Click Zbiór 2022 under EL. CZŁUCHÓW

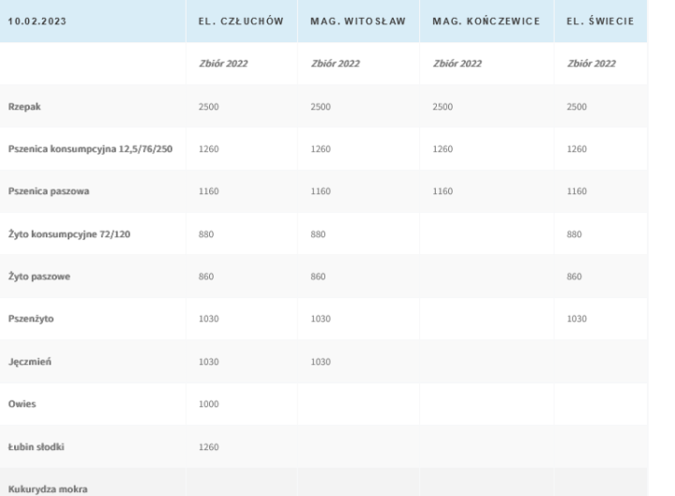point(221,64)
